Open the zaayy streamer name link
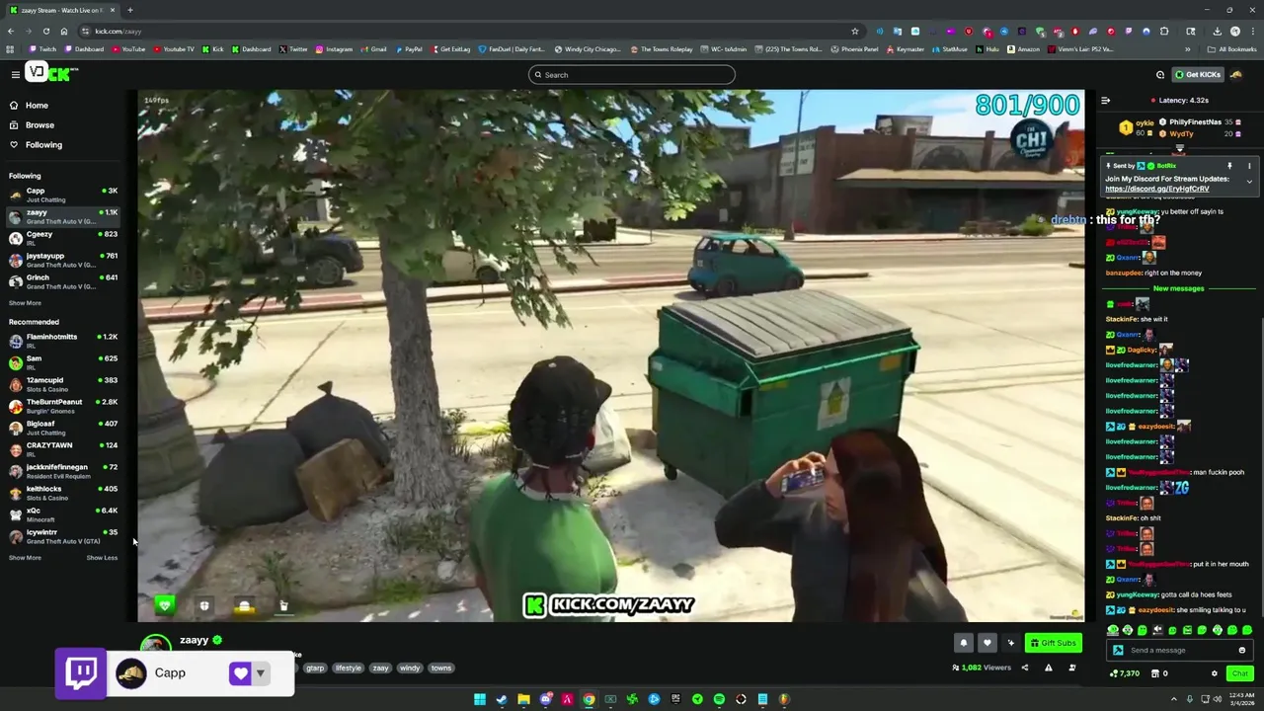1264x711 pixels. pyautogui.click(x=194, y=640)
